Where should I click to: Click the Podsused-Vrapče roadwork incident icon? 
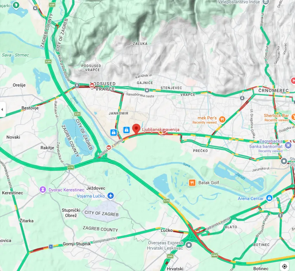(92, 85)
